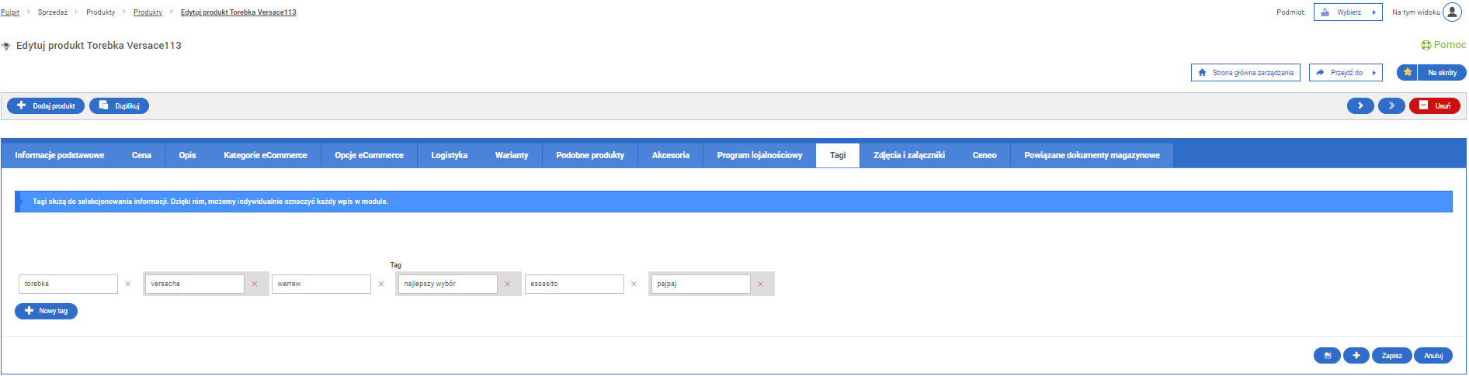Viewport: 1469px width, 376px height.
Task: Click the star icon beside Na skróty
Action: coord(1407,73)
